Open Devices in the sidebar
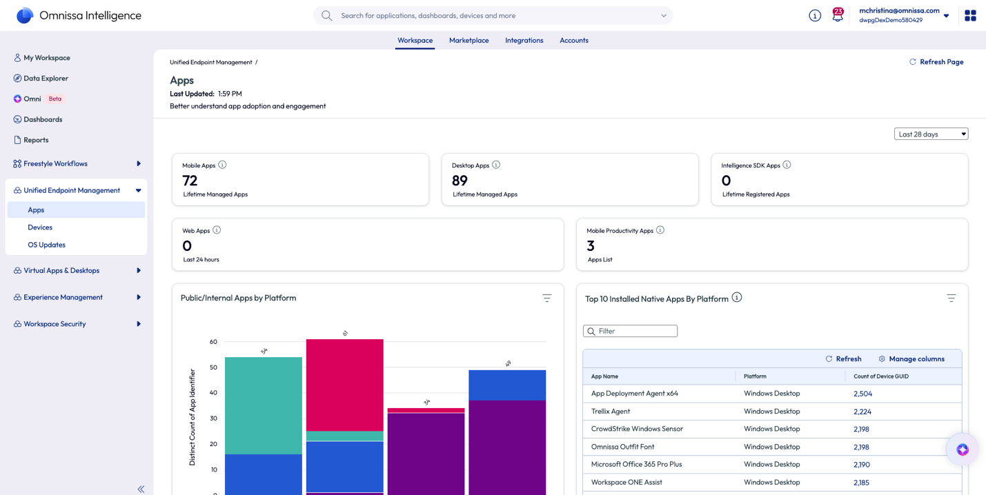The image size is (986, 495). point(40,228)
